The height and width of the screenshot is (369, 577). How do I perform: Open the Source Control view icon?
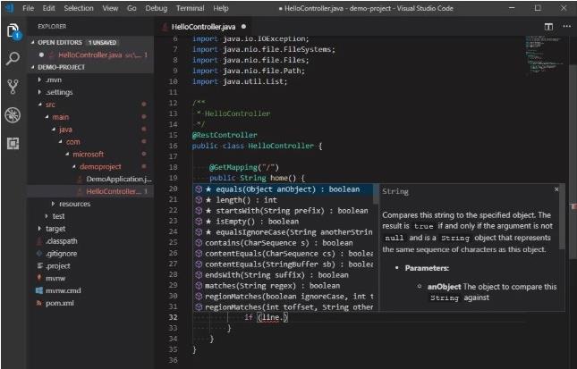tap(13, 87)
